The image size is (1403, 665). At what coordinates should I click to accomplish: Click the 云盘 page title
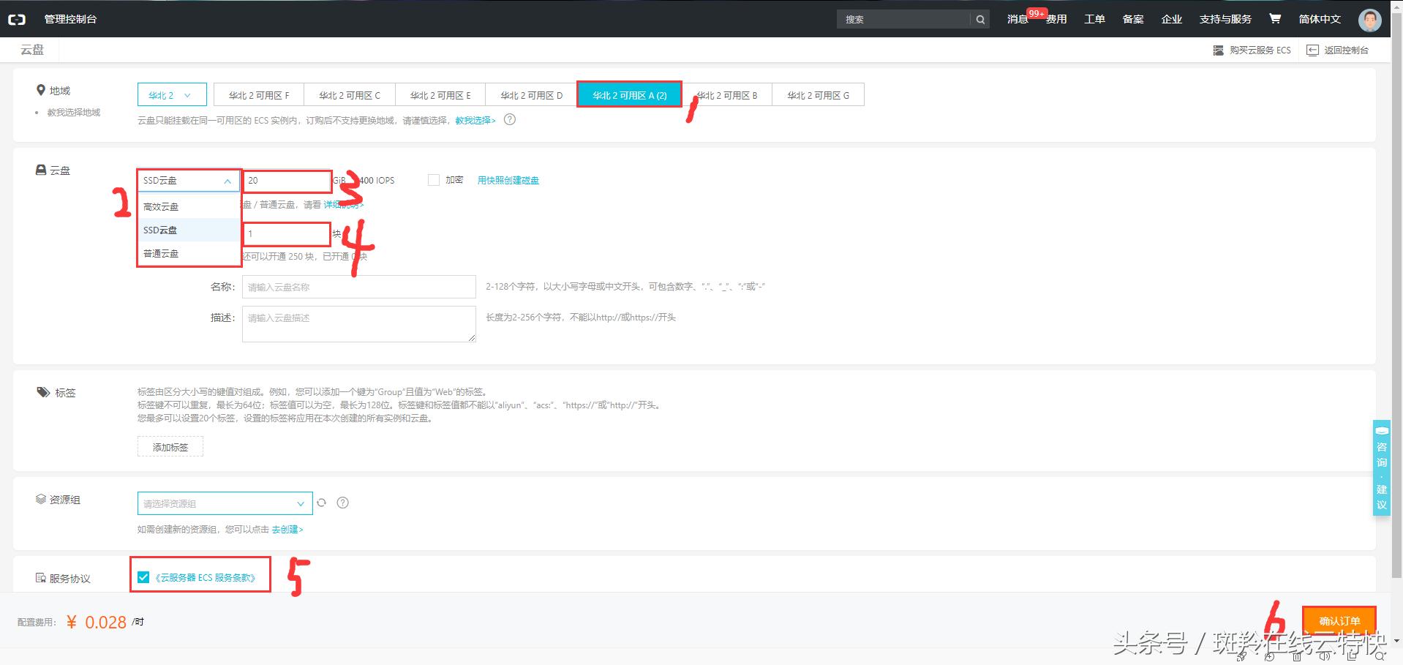pyautogui.click(x=32, y=50)
